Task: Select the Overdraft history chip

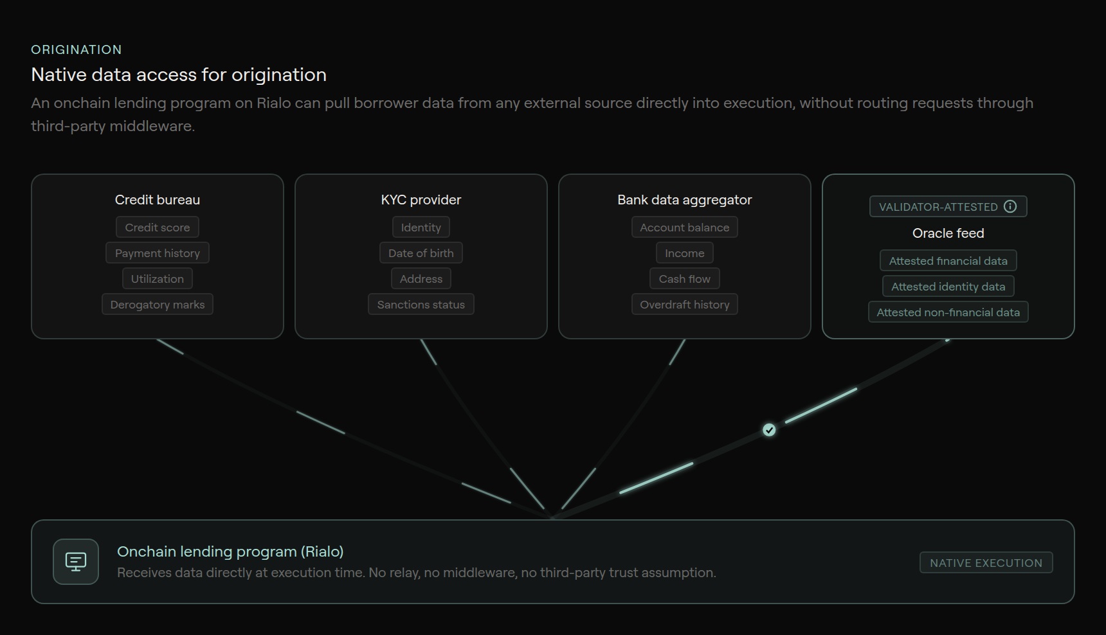Action: point(685,305)
